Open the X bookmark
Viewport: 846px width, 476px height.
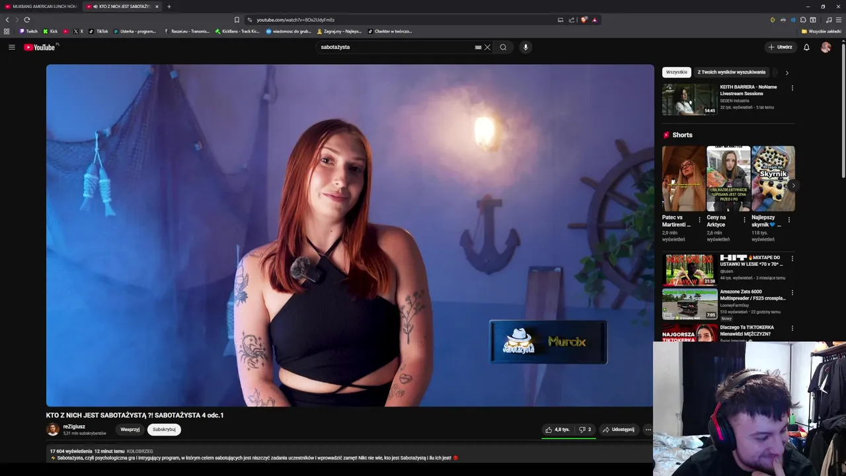coord(78,31)
